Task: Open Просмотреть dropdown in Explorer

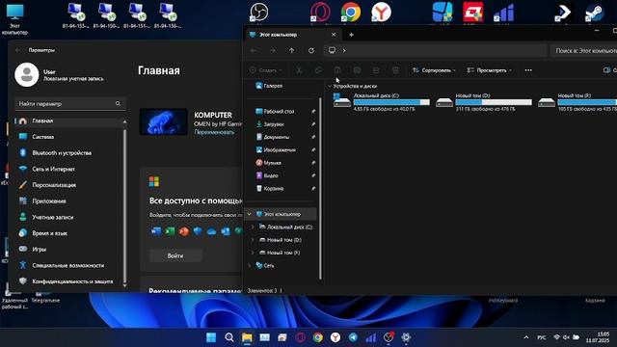Action: point(489,70)
